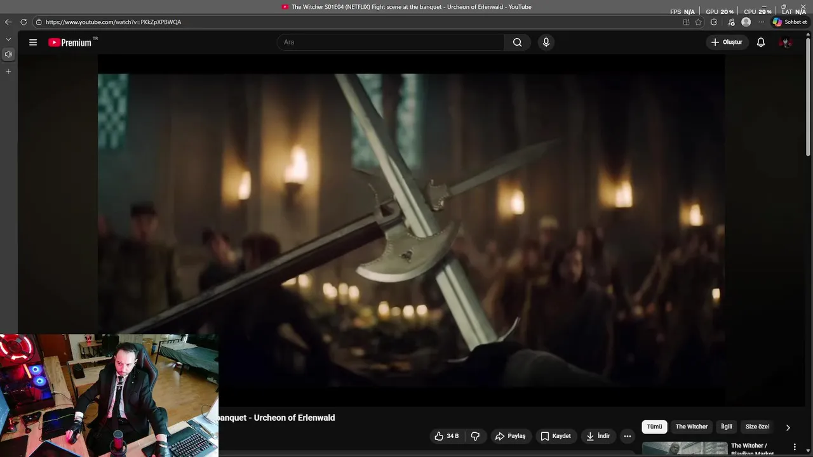Click the GPU 20% overlay stat
Screen dimensions: 813x457
(x=720, y=11)
